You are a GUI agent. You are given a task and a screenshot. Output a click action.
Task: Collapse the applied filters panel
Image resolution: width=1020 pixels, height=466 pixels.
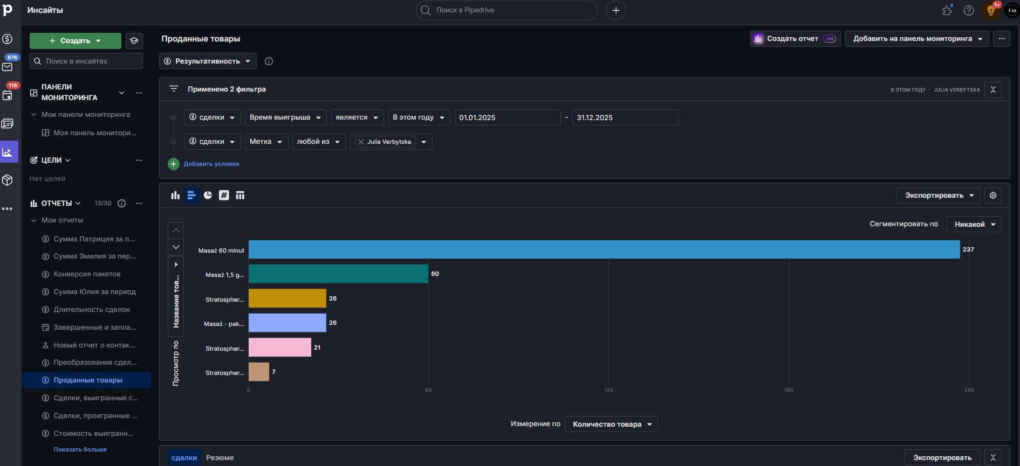coord(993,89)
